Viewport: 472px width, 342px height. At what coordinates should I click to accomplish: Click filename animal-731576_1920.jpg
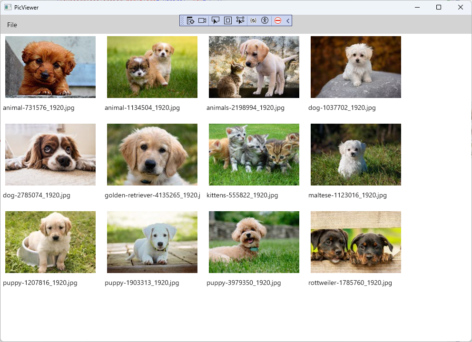[39, 108]
